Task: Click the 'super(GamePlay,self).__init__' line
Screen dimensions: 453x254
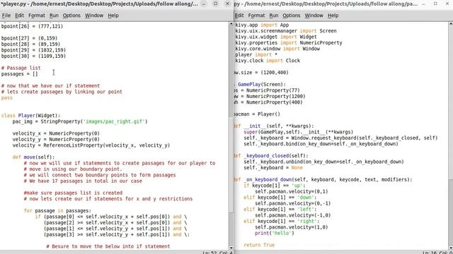Action: point(299,132)
